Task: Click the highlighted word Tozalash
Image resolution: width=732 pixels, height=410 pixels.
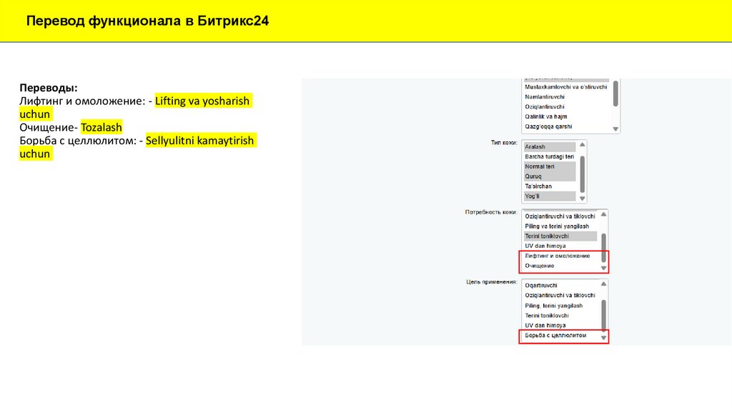Action: click(x=102, y=127)
